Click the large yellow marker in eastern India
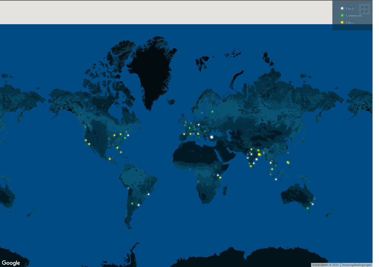 tap(259, 154)
